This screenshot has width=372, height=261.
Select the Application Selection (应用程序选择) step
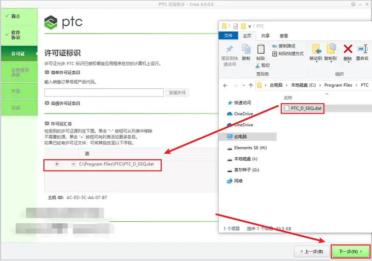19,72
